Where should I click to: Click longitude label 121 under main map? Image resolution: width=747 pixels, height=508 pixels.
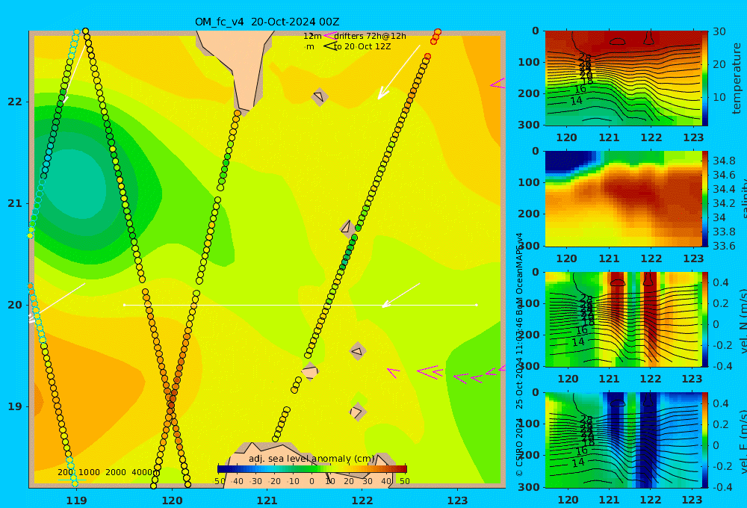(267, 501)
